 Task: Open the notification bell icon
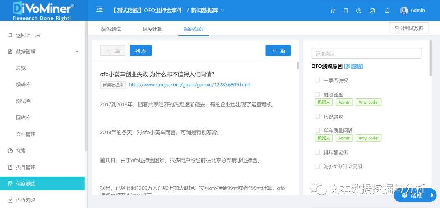coord(387,11)
